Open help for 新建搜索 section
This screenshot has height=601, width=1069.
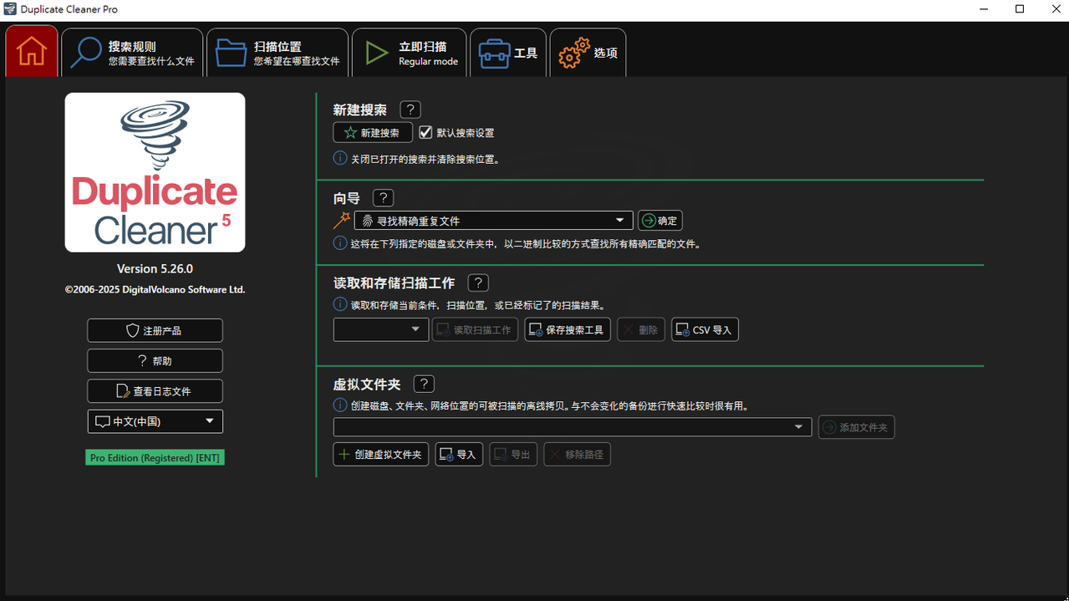click(x=410, y=110)
